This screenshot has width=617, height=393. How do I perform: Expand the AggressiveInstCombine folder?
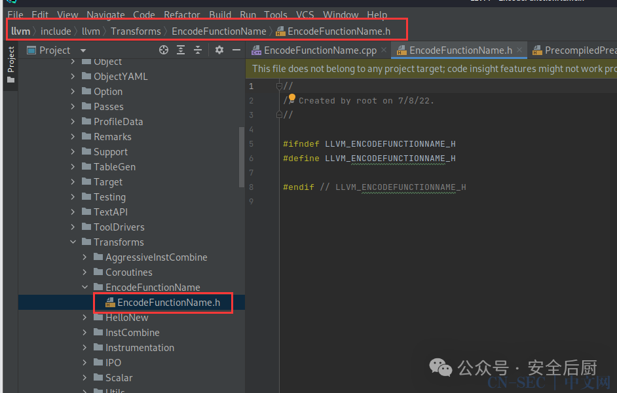point(84,257)
